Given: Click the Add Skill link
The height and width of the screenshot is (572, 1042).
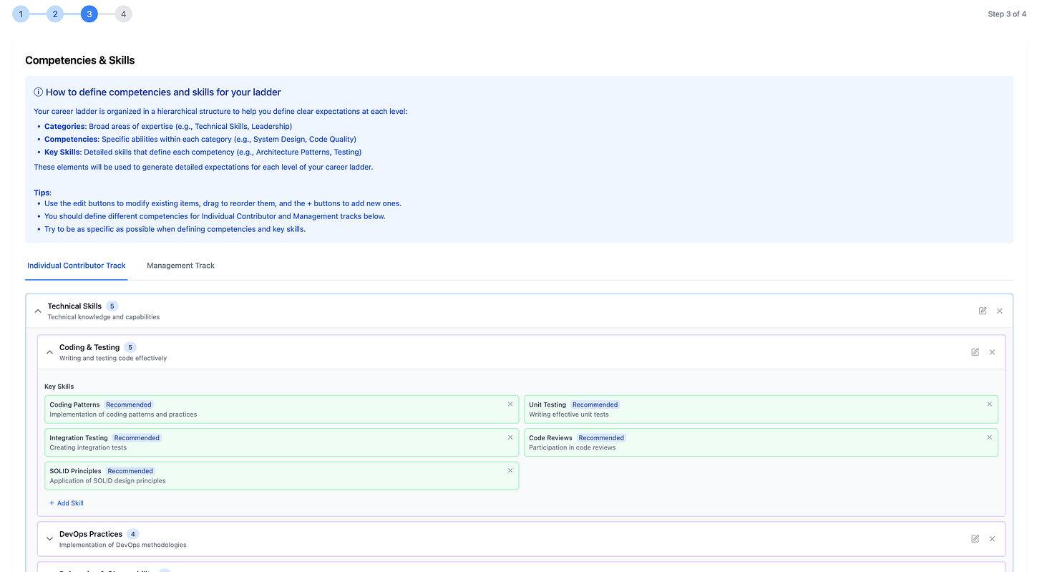Looking at the screenshot, I should pos(66,503).
